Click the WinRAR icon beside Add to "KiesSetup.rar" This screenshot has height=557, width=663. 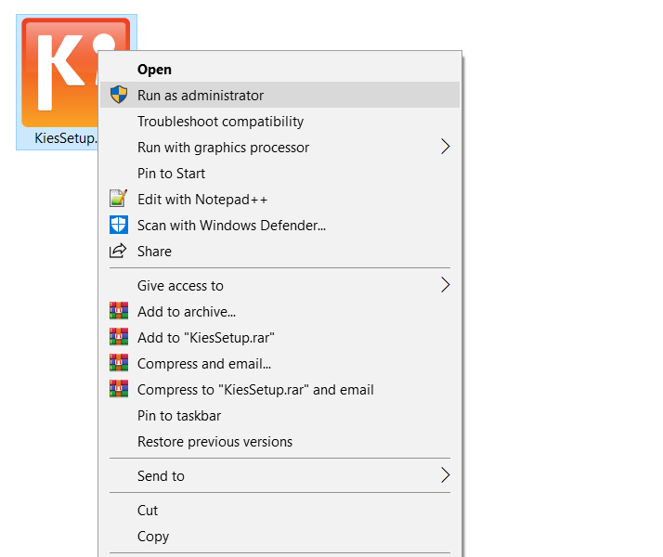pos(119,337)
